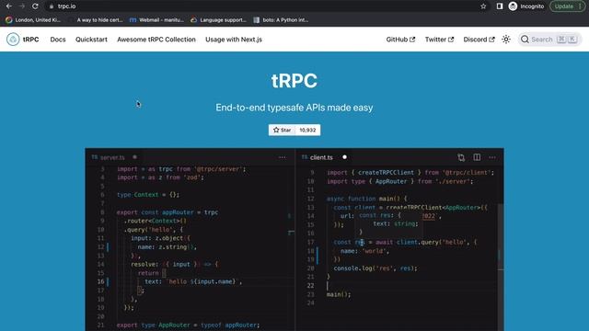589x331 pixels.
Task: Open the 'boto: A Python int...' bookmark
Action: pyautogui.click(x=281, y=20)
